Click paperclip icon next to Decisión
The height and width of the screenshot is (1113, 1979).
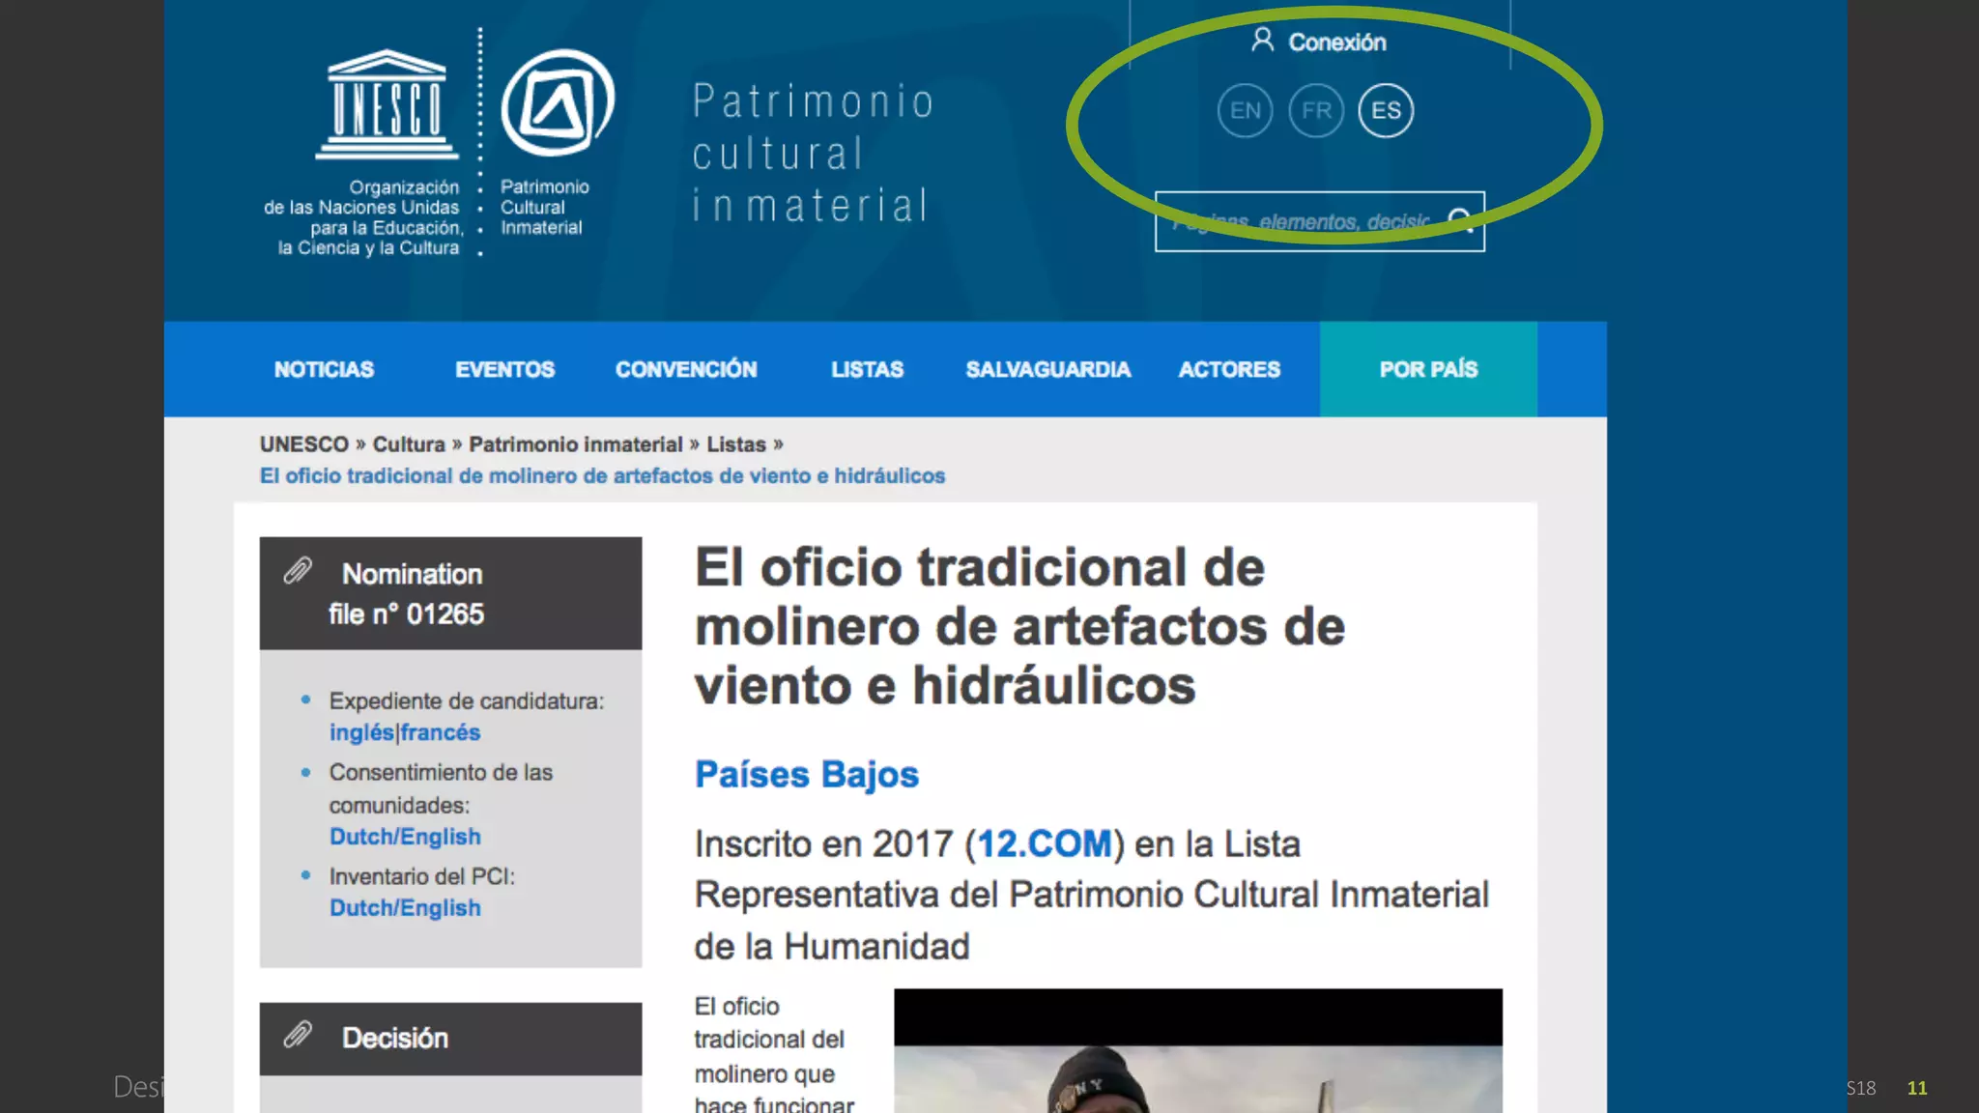298,1036
